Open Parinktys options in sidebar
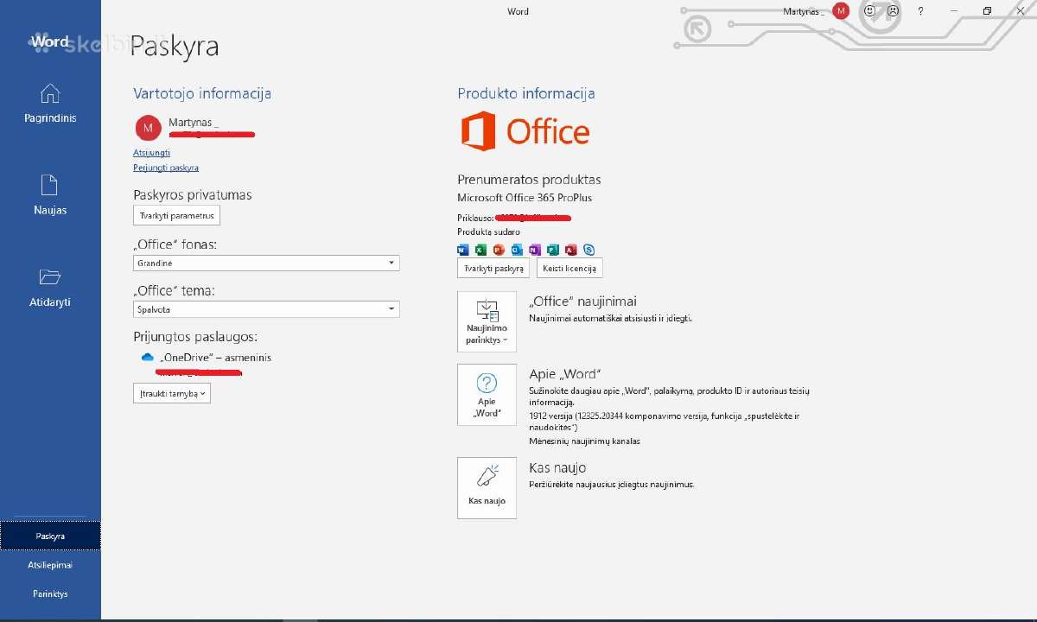 (x=50, y=594)
